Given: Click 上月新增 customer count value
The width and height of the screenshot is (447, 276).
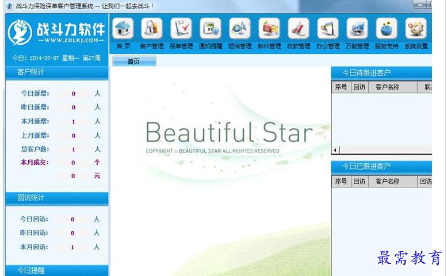Looking at the screenshot, I should pyautogui.click(x=74, y=136).
